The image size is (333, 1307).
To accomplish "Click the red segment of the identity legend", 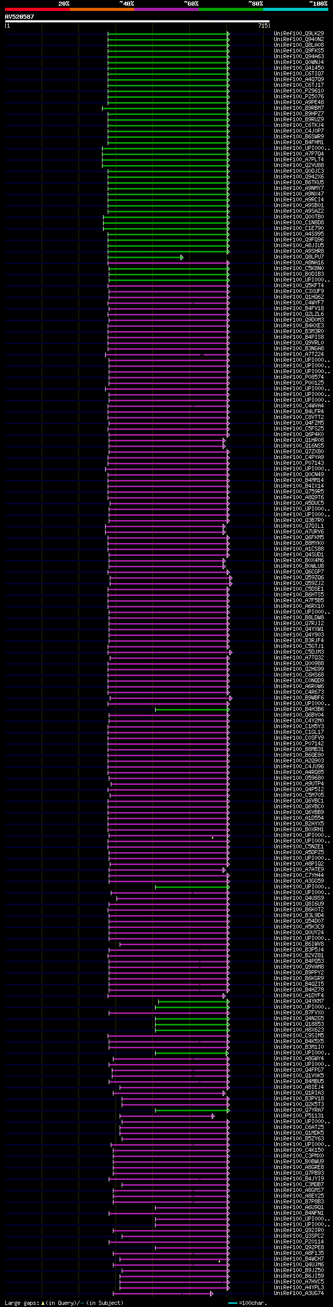I will point(37,9).
